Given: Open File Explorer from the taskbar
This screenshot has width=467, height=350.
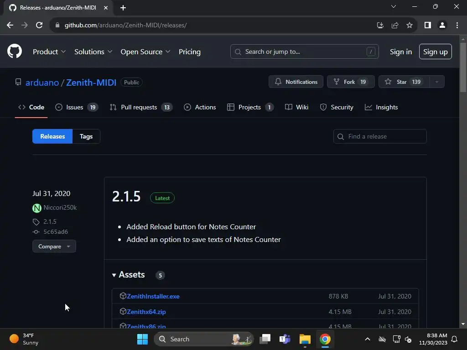Looking at the screenshot, I should pyautogui.click(x=305, y=339).
